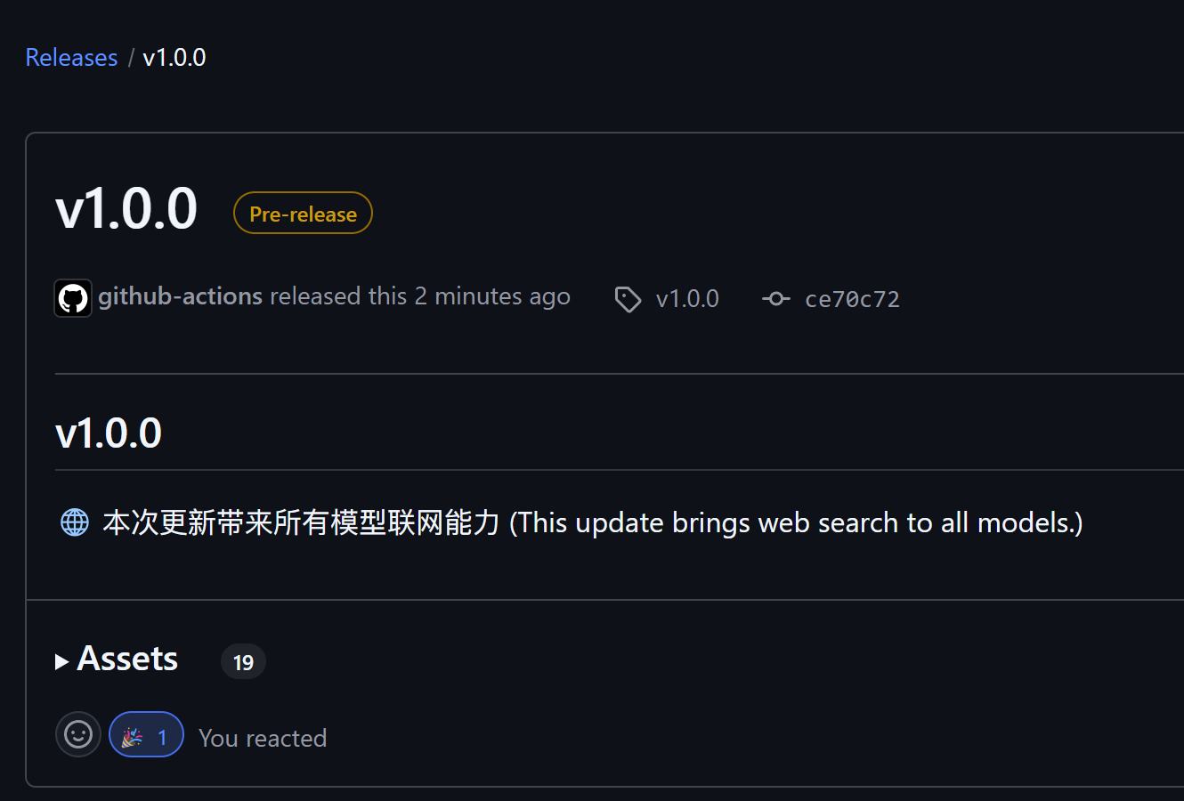Click the 19 assets counter badge
The image size is (1184, 801).
(x=243, y=662)
